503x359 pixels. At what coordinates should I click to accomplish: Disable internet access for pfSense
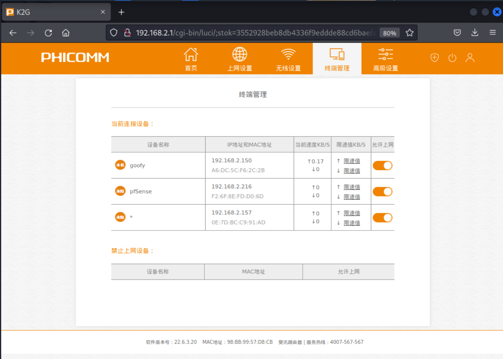click(383, 191)
